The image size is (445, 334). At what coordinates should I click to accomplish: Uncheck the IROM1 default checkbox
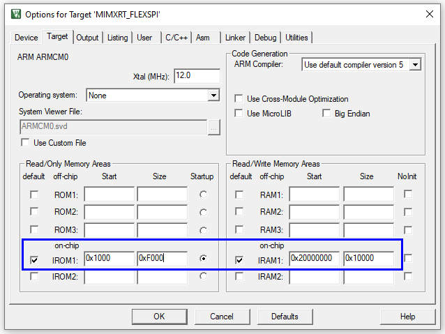34,260
